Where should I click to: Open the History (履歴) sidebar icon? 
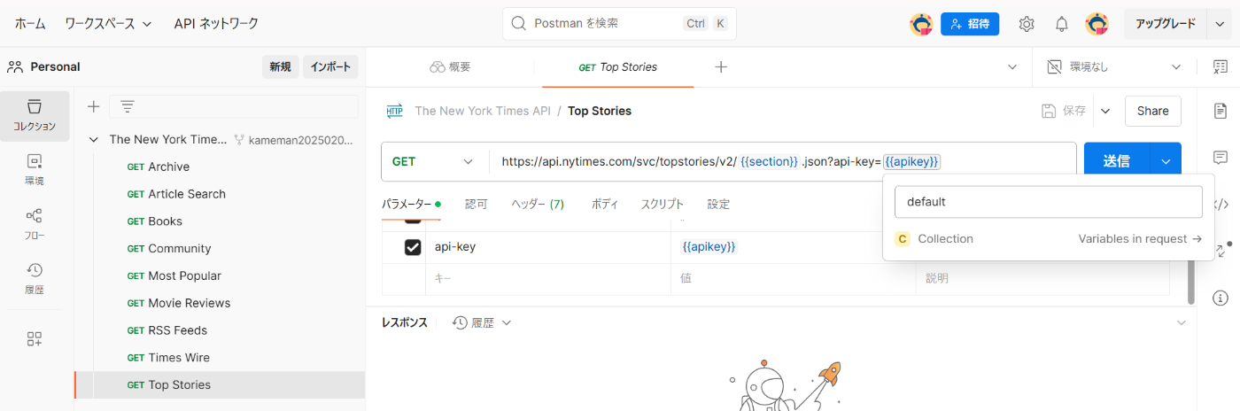point(34,278)
